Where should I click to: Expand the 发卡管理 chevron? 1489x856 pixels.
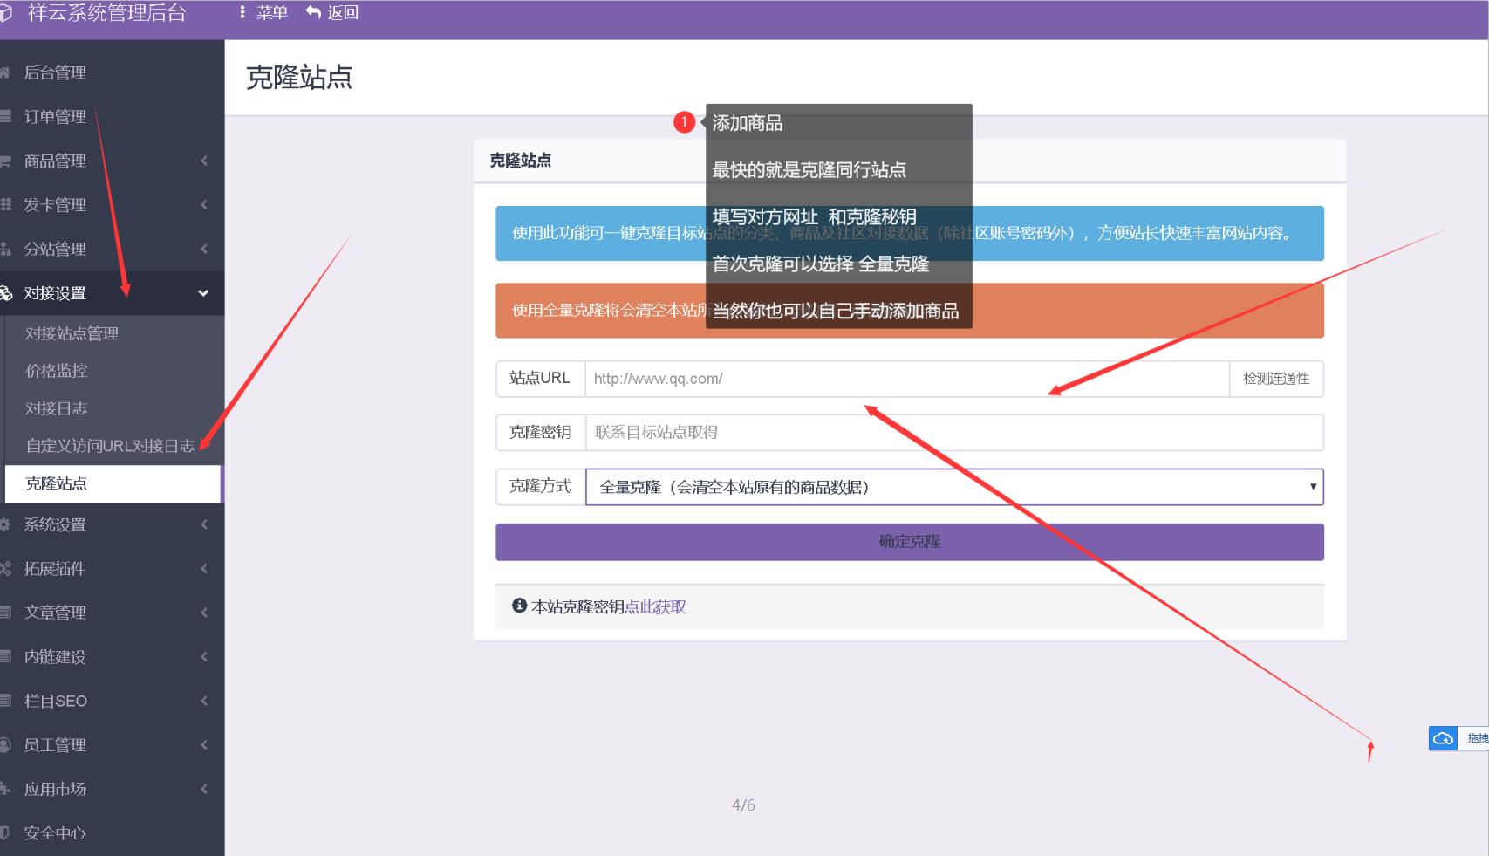pos(204,205)
